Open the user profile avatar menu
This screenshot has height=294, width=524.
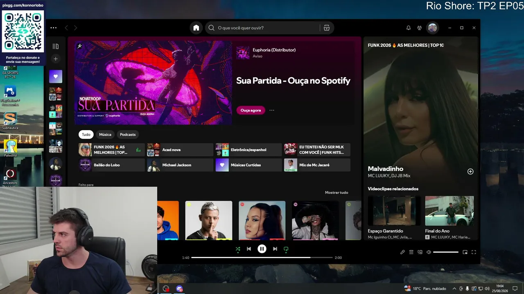[432, 28]
